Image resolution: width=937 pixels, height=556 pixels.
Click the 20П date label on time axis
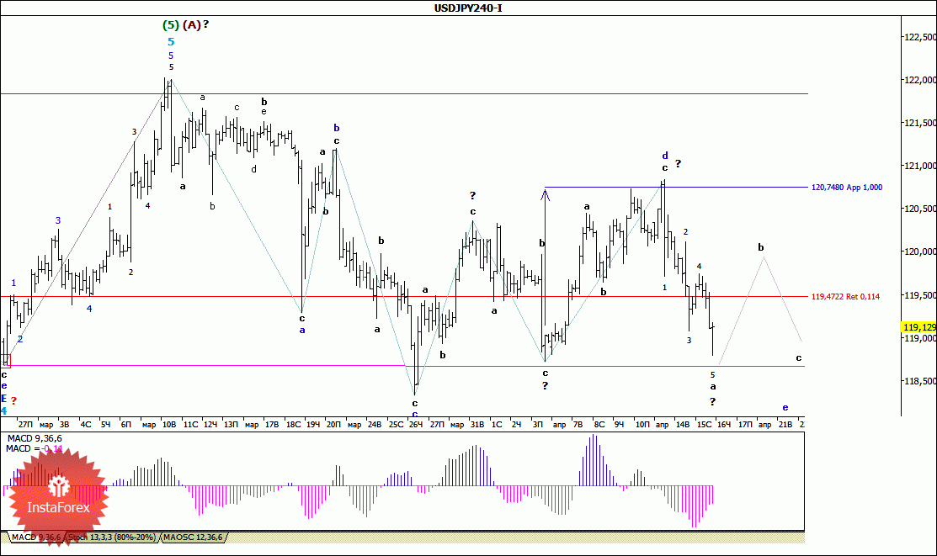333,425
